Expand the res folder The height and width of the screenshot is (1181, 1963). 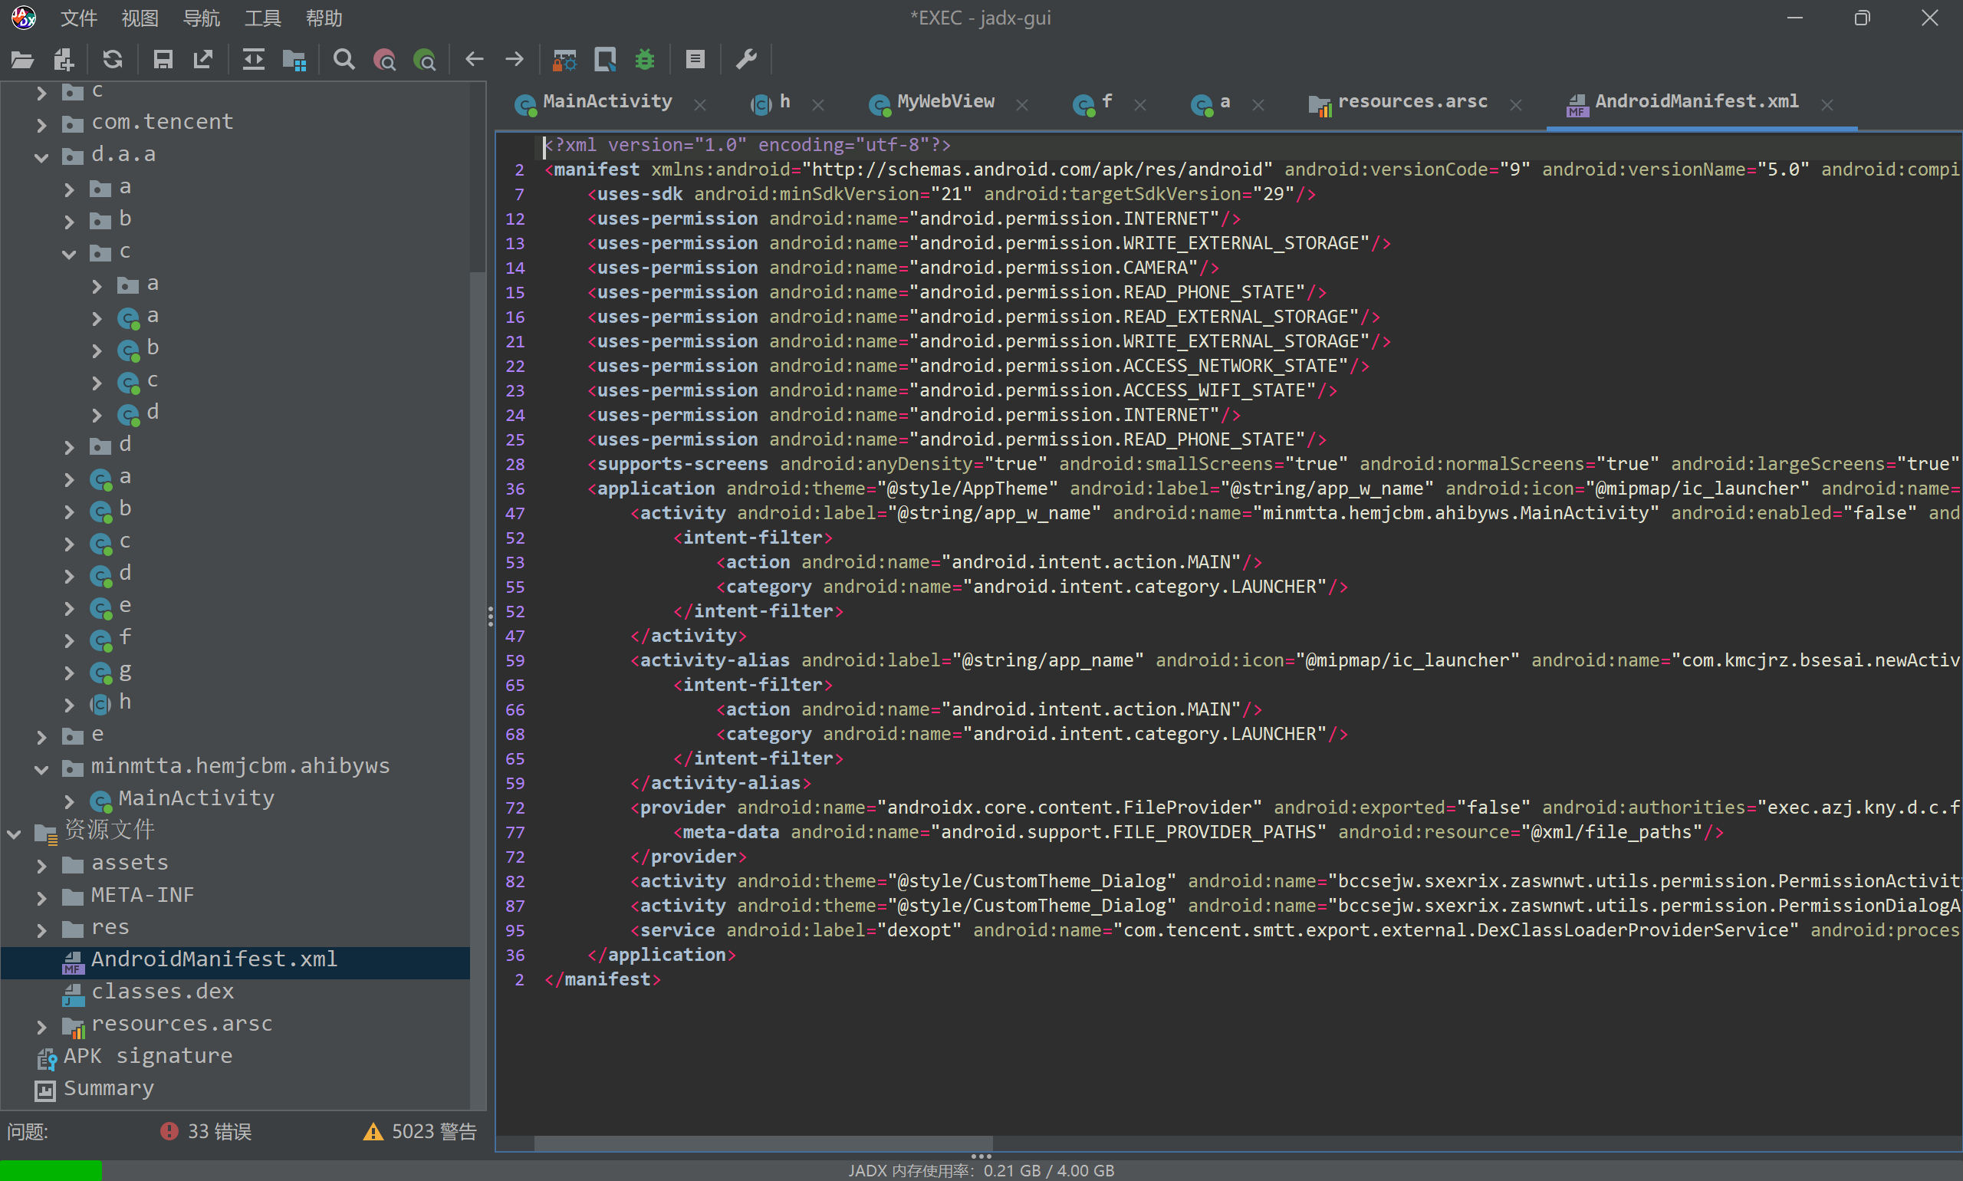coord(41,929)
